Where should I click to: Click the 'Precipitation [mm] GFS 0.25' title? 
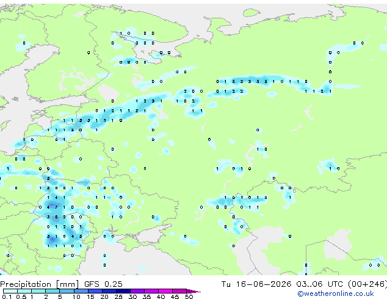(61, 284)
